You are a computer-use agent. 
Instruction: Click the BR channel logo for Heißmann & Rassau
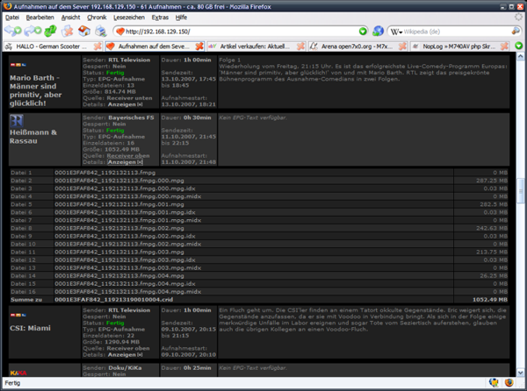pyautogui.click(x=16, y=120)
